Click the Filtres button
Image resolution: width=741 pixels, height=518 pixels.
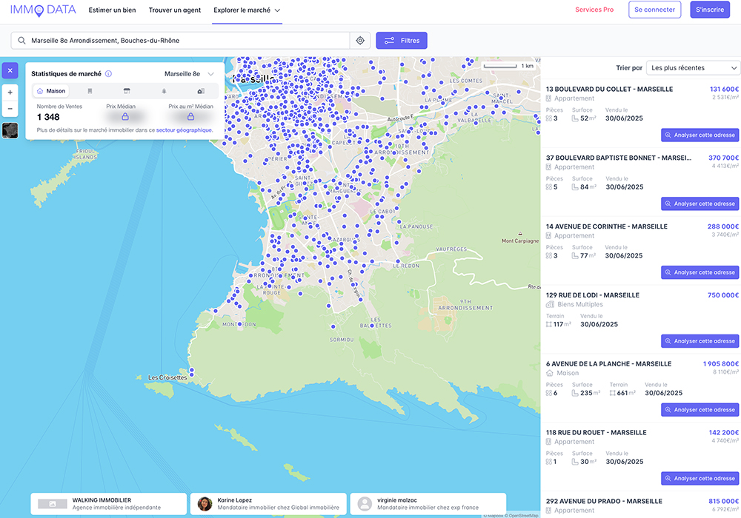pos(402,41)
